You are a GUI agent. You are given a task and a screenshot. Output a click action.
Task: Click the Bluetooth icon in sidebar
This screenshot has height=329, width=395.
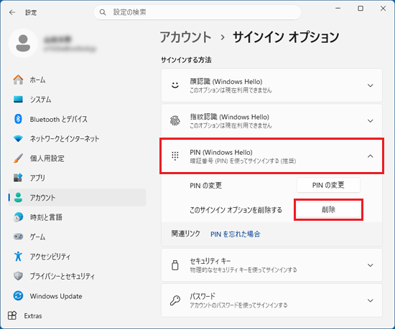(x=18, y=119)
